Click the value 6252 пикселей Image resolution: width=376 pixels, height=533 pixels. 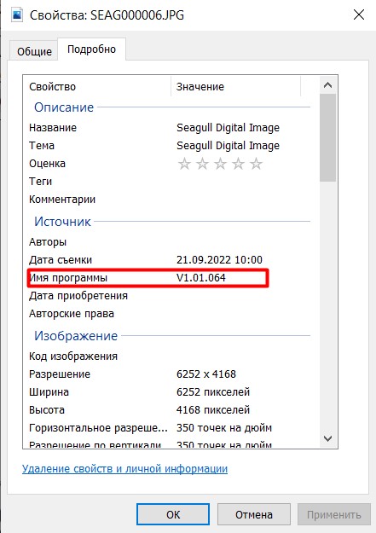click(213, 392)
